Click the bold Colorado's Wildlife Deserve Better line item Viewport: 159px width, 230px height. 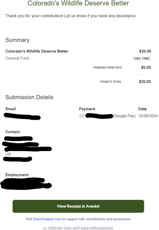point(37,51)
